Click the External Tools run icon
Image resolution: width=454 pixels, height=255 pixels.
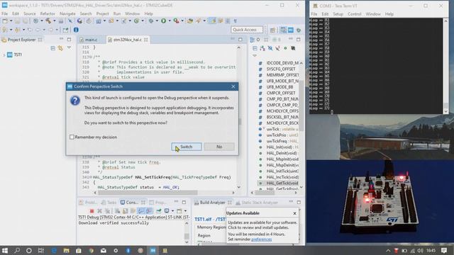(176, 21)
